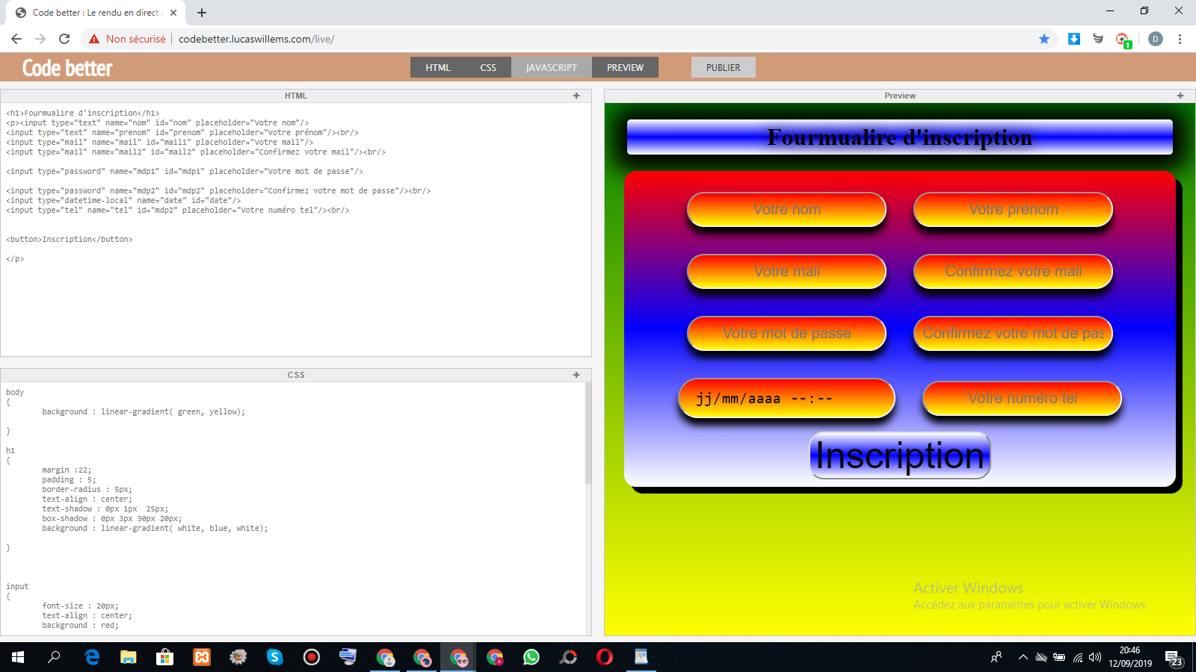The image size is (1196, 672).
Task: Expand the CSS panel with its plus icon
Action: pos(576,375)
